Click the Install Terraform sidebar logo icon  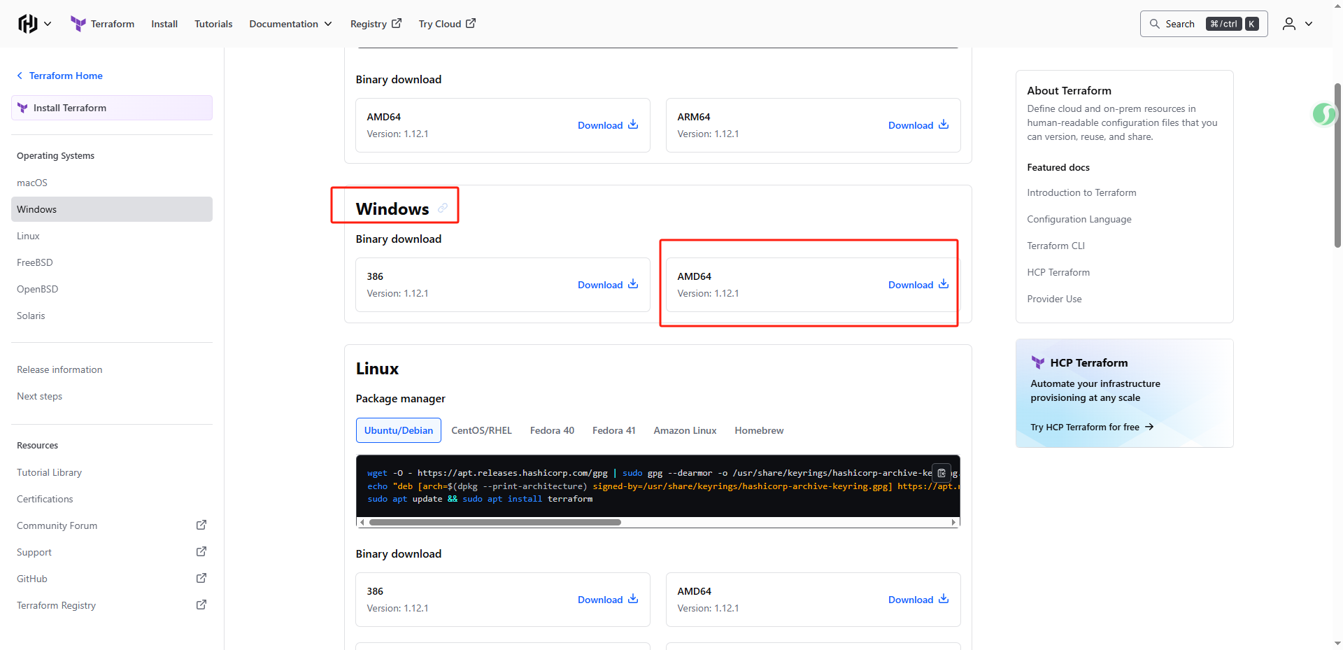[22, 108]
